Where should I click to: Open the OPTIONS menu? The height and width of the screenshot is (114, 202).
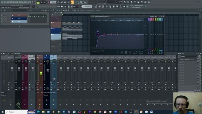[x=21, y=2]
